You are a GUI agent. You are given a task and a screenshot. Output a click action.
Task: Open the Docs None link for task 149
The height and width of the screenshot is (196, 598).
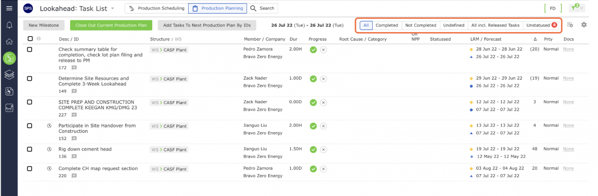coord(568,79)
